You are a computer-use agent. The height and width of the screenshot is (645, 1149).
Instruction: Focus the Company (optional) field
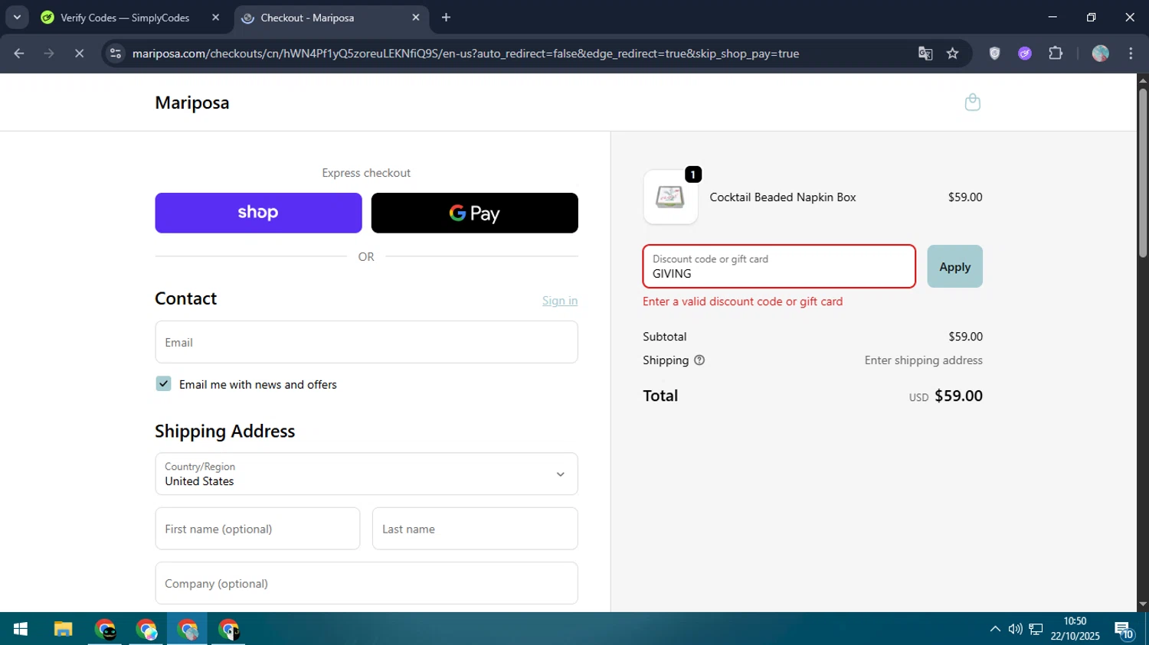[x=366, y=583]
